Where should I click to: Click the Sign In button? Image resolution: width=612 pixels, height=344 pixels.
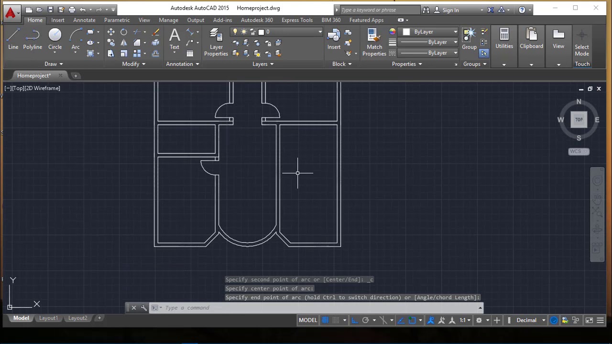pyautogui.click(x=450, y=10)
